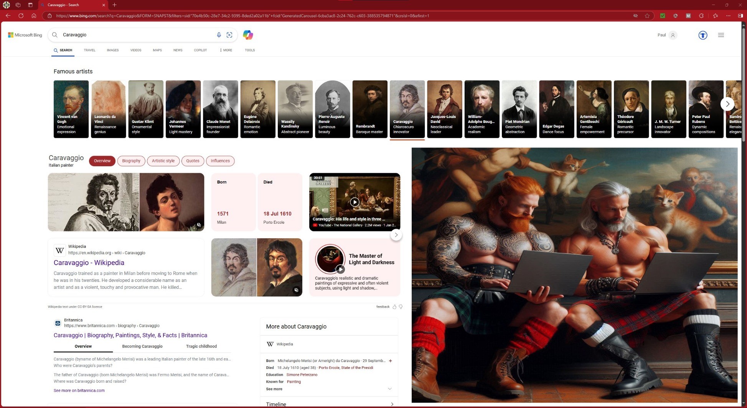Switch to MAPS search tab
This screenshot has width=747, height=408.
[157, 50]
